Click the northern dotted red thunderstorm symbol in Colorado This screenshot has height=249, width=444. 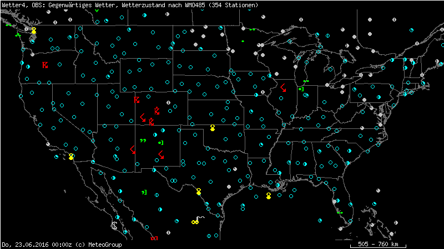157,111
